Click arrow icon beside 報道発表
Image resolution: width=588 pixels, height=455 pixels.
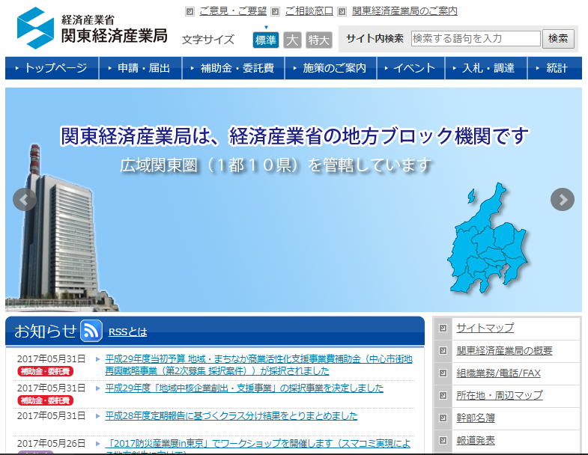(x=443, y=440)
